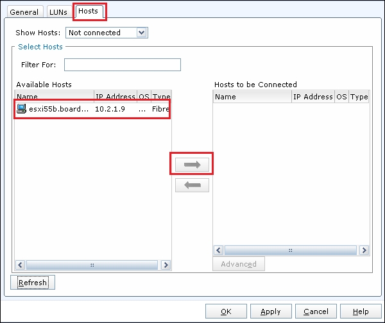Sort Hosts to be Connected by IP Address
The width and height of the screenshot is (385, 323).
[313, 97]
